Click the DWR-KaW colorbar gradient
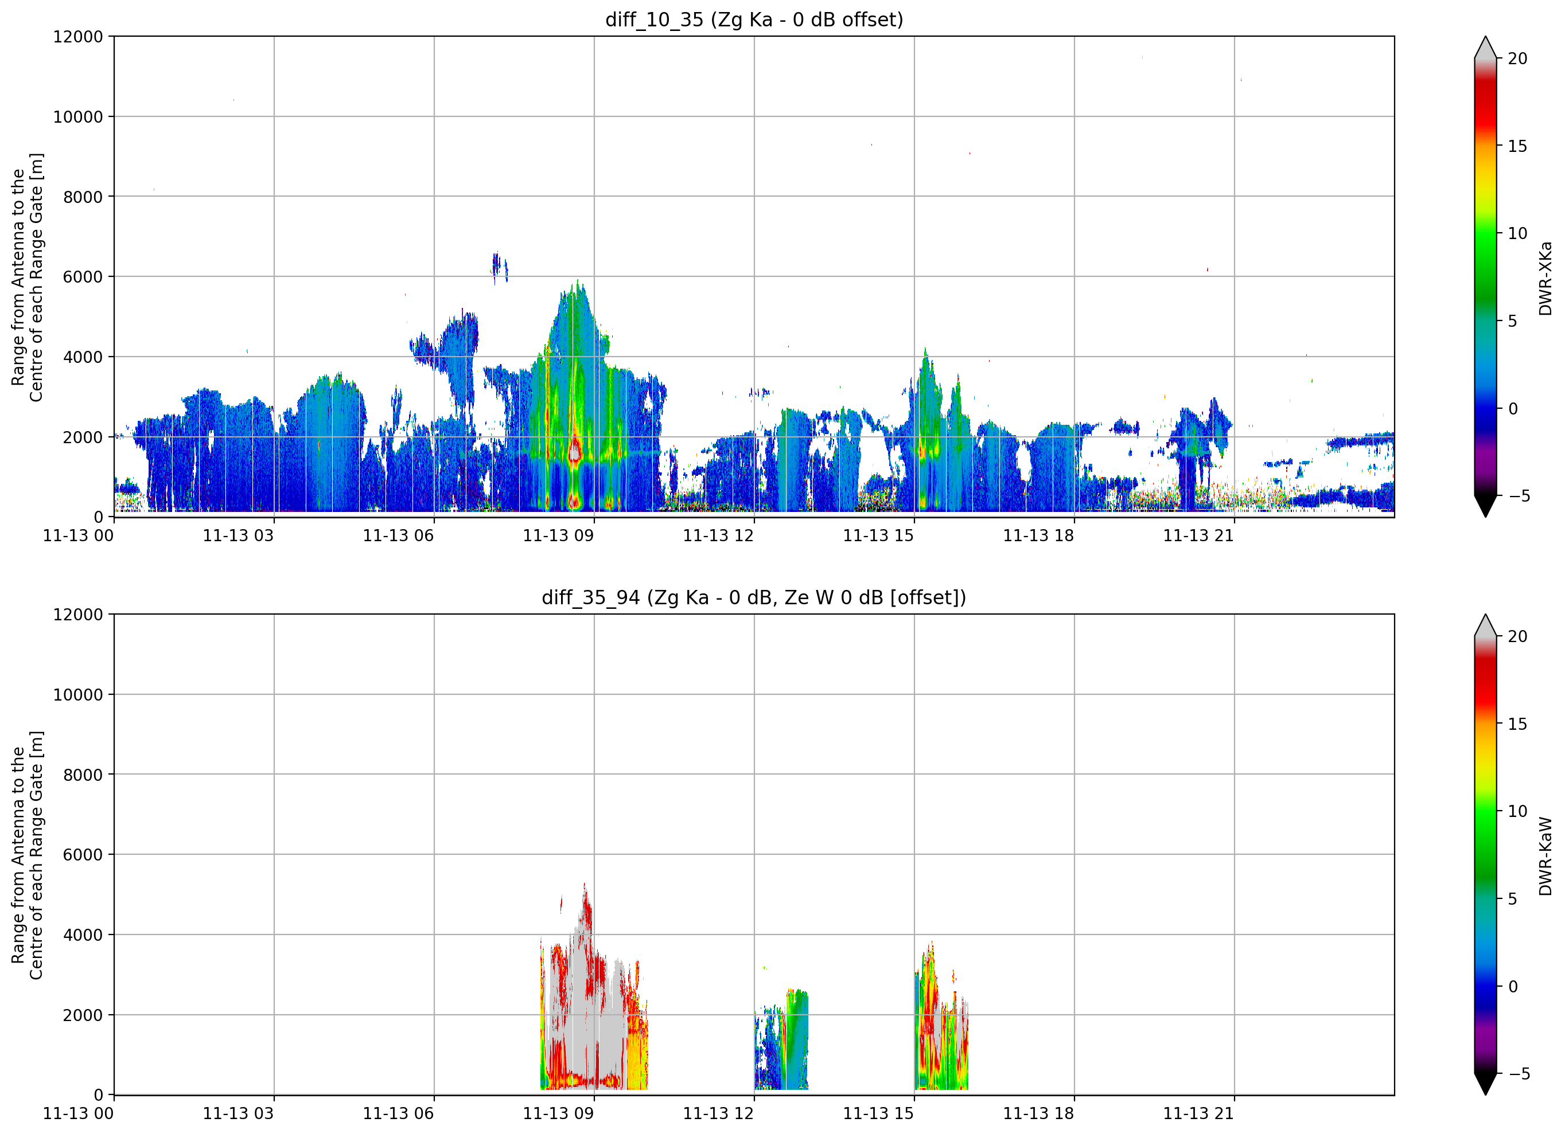The width and height of the screenshot is (1565, 1134). [x=1485, y=855]
